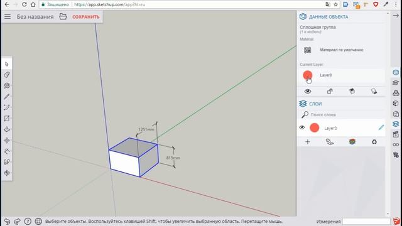
Task: Select the Tape Measure tool
Action: (7, 151)
